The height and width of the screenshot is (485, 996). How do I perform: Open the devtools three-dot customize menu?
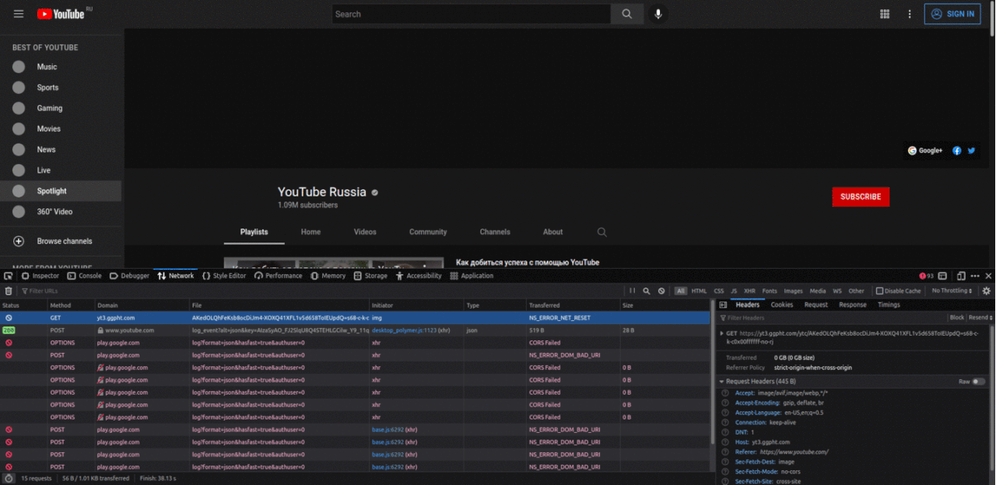point(975,276)
